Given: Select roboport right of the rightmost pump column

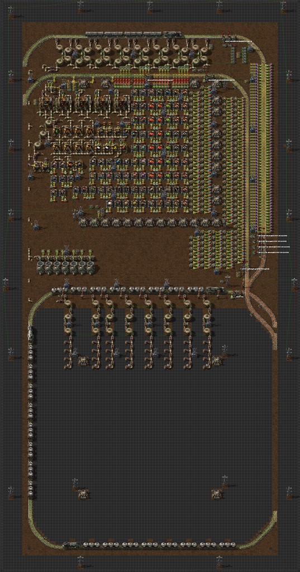Looking at the screenshot, I should coord(217,361).
